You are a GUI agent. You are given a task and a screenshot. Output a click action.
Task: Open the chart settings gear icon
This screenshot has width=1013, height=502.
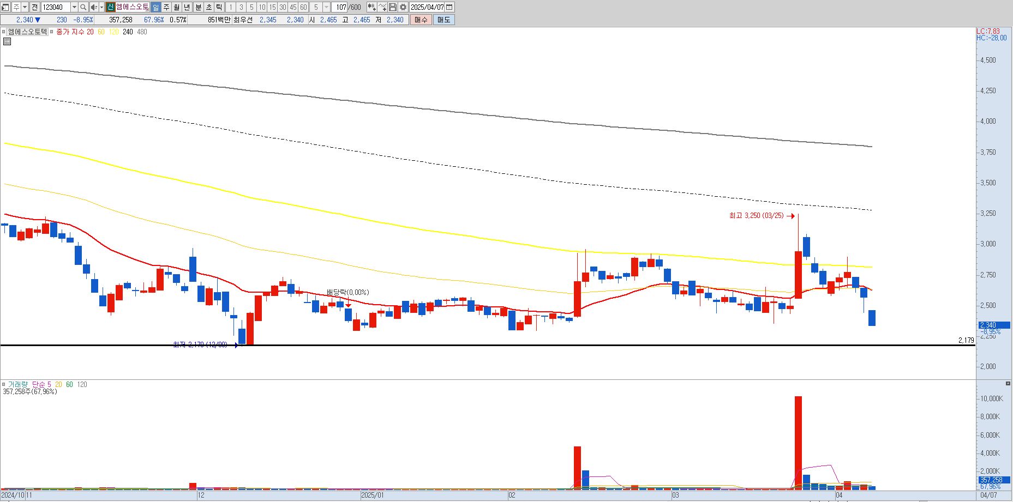403,7
